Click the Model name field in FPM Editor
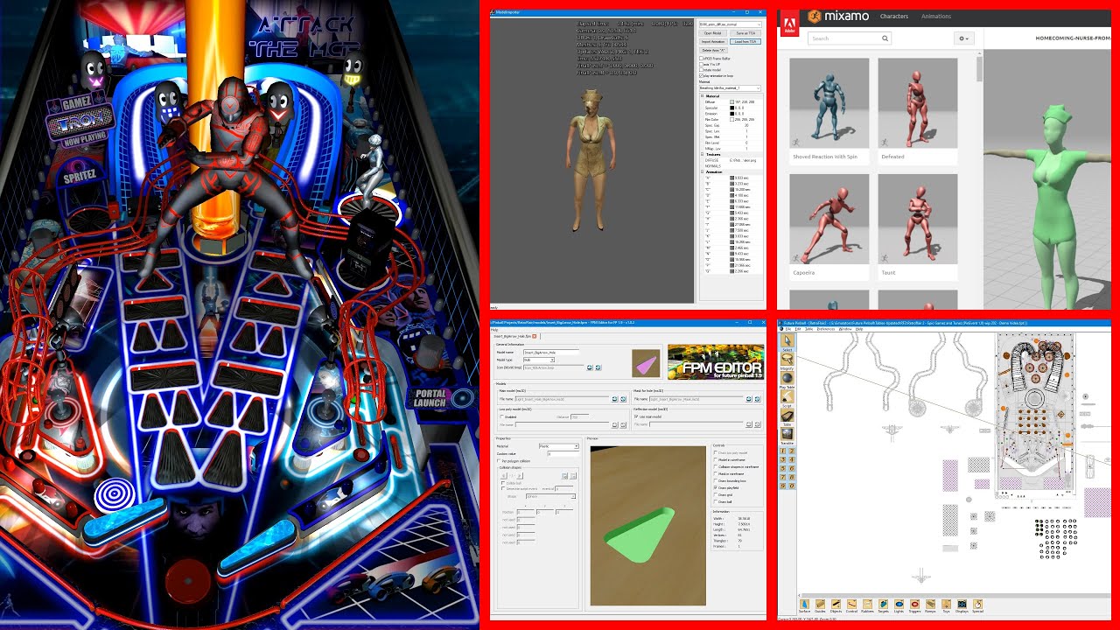This screenshot has height=630, width=1120. [x=551, y=353]
